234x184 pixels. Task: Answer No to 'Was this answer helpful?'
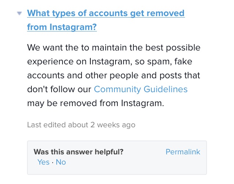(61, 162)
